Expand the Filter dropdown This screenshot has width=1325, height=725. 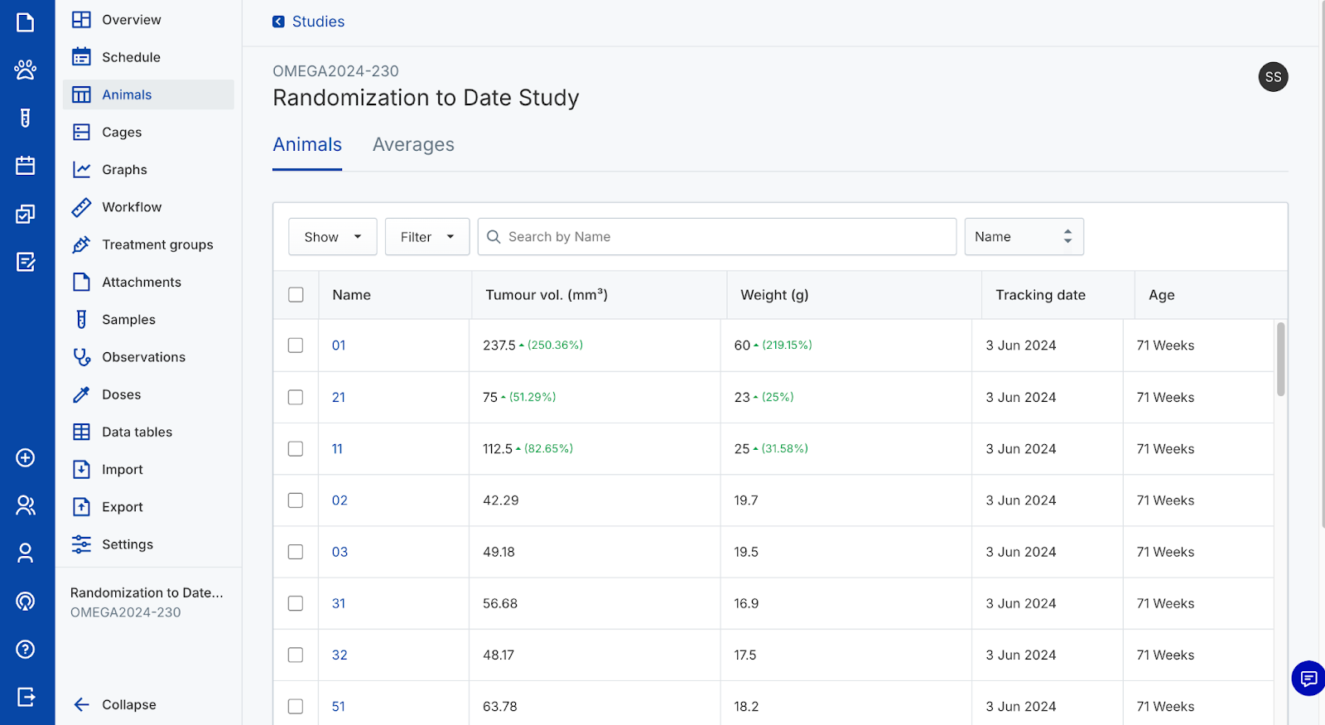427,237
